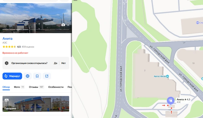Click the camera icon with 11 photos
The height and width of the screenshot is (118, 203).
click(x=65, y=25)
